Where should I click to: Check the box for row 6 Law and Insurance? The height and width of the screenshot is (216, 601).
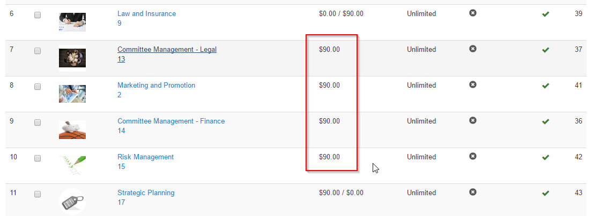click(38, 15)
